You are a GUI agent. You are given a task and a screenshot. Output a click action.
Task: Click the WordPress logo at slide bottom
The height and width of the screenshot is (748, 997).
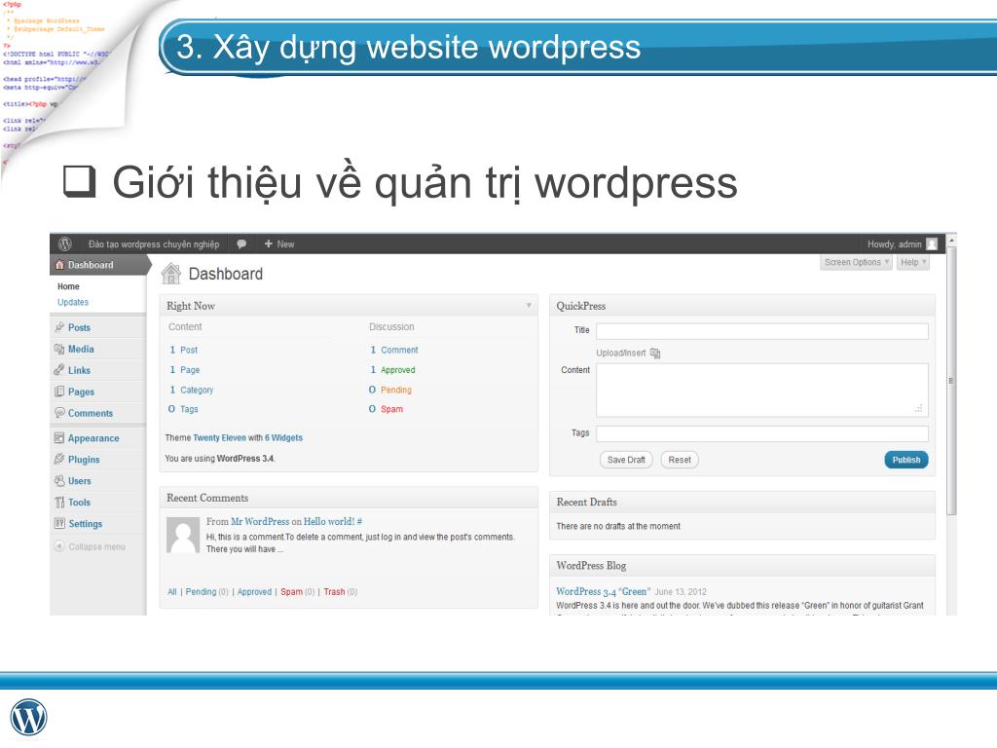click(28, 718)
